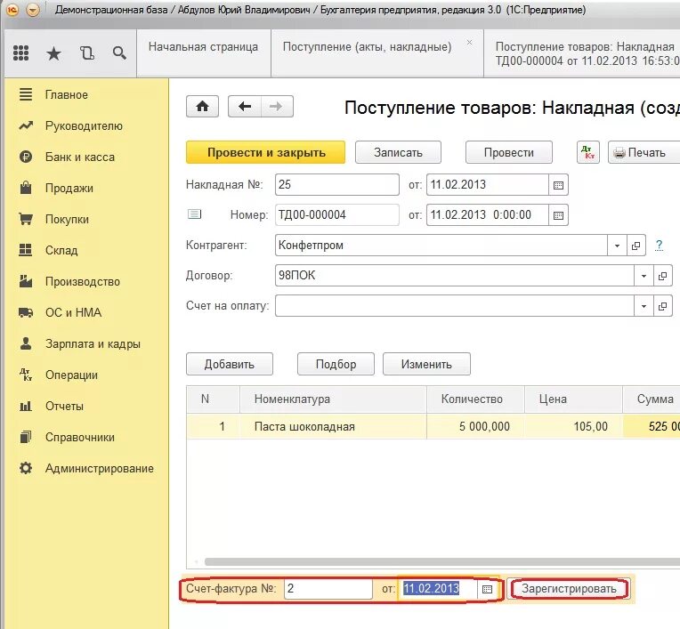Switch to Поступление товаров: Накладная tab
Image resolution: width=680 pixels, height=629 pixels.
coord(583,53)
